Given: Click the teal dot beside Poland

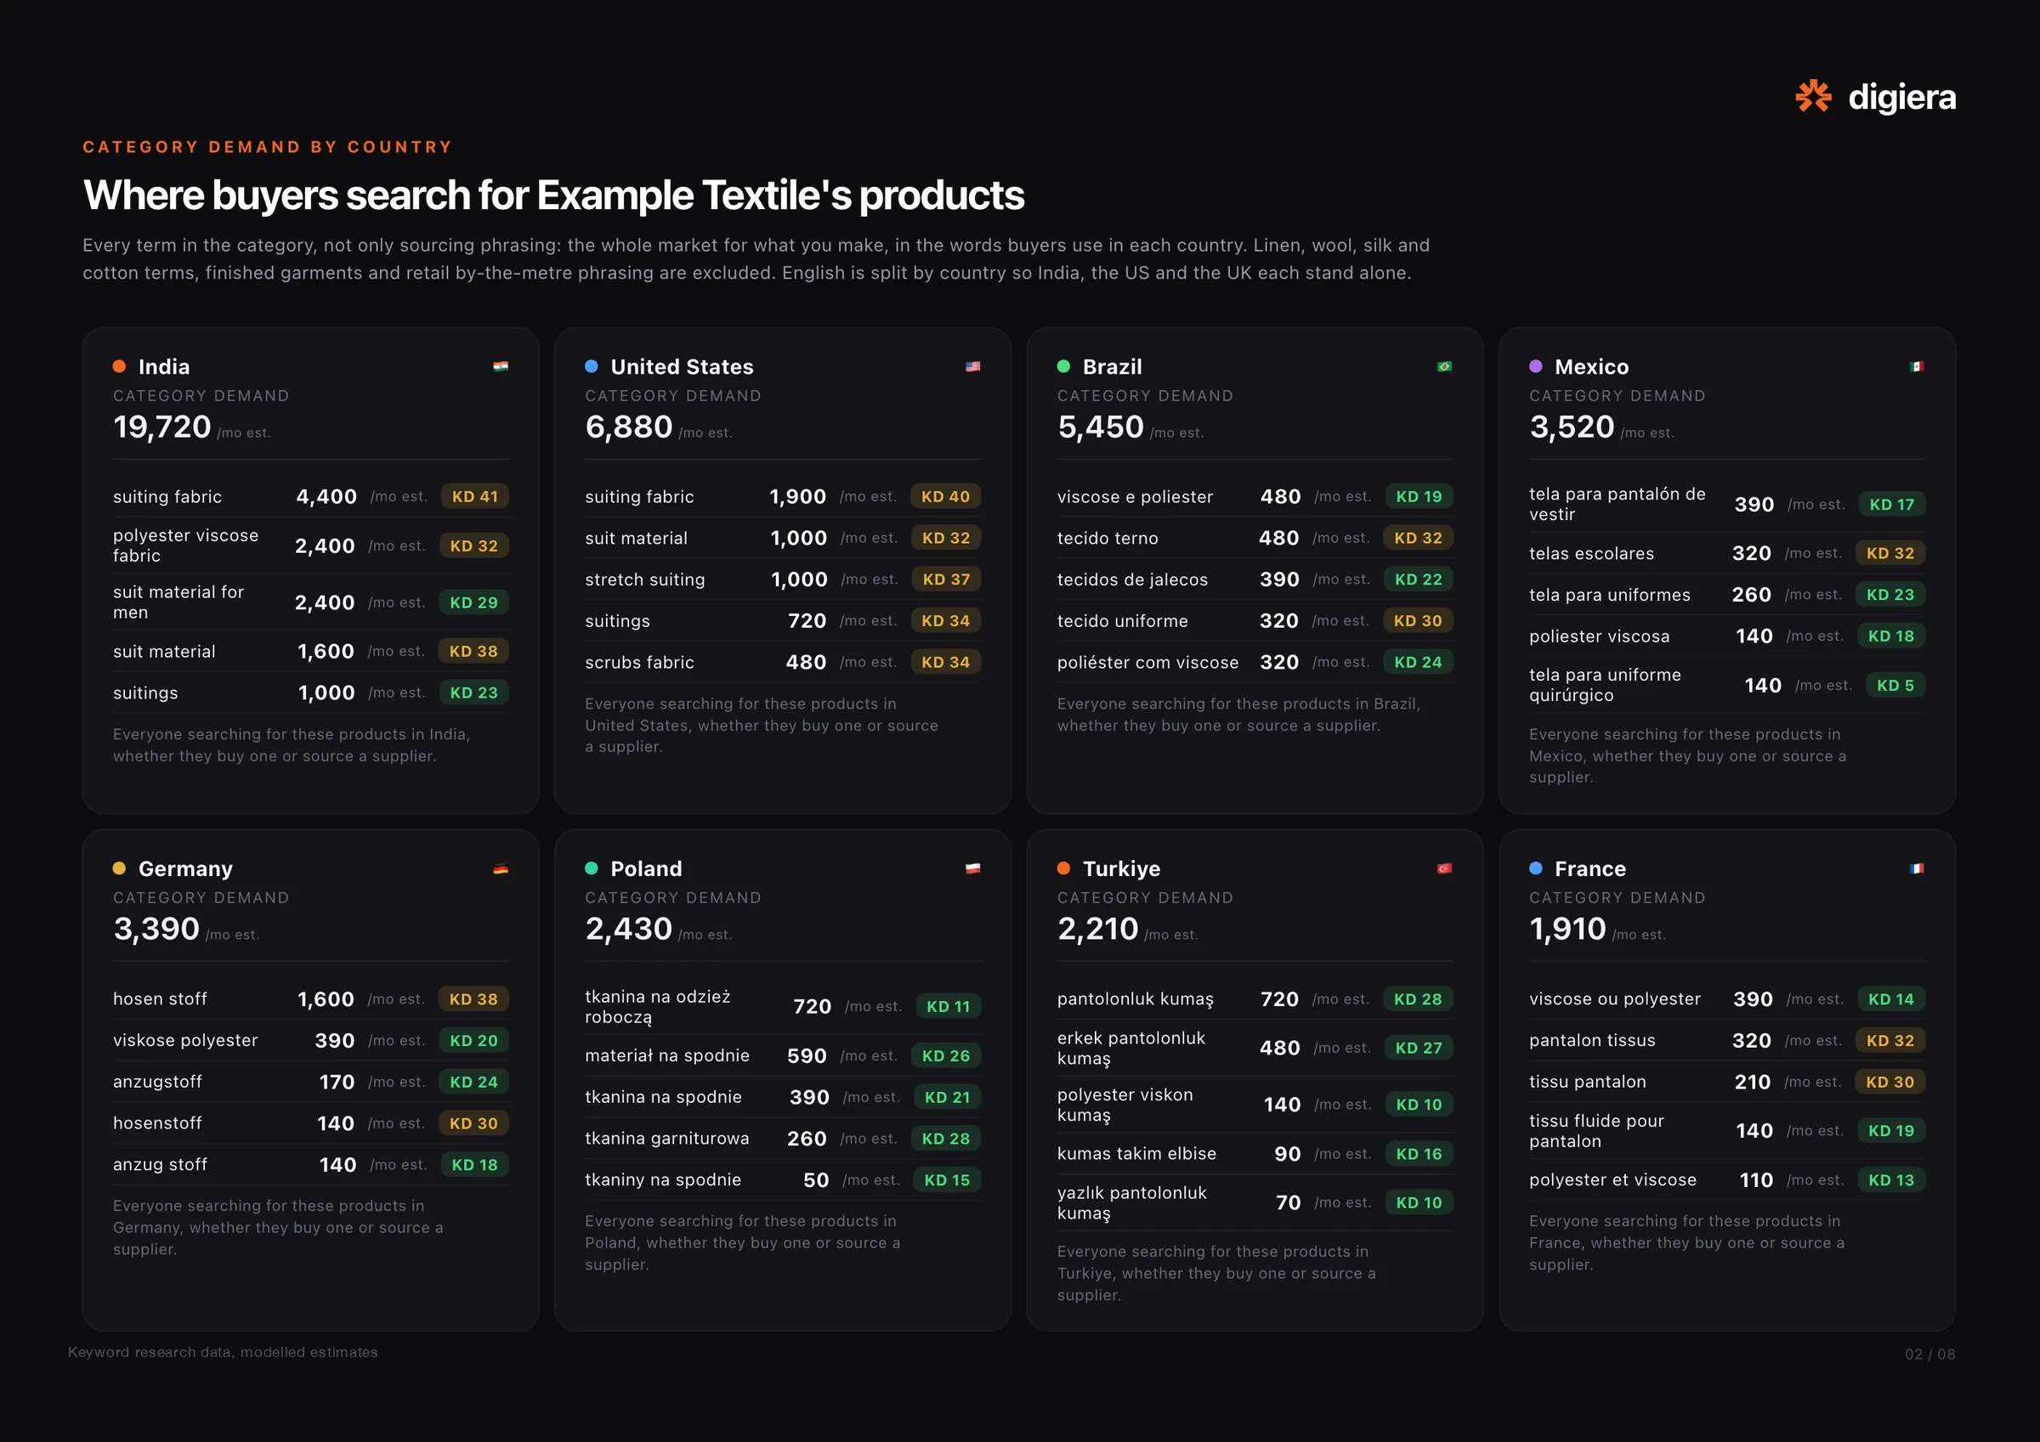Looking at the screenshot, I should click(x=591, y=868).
